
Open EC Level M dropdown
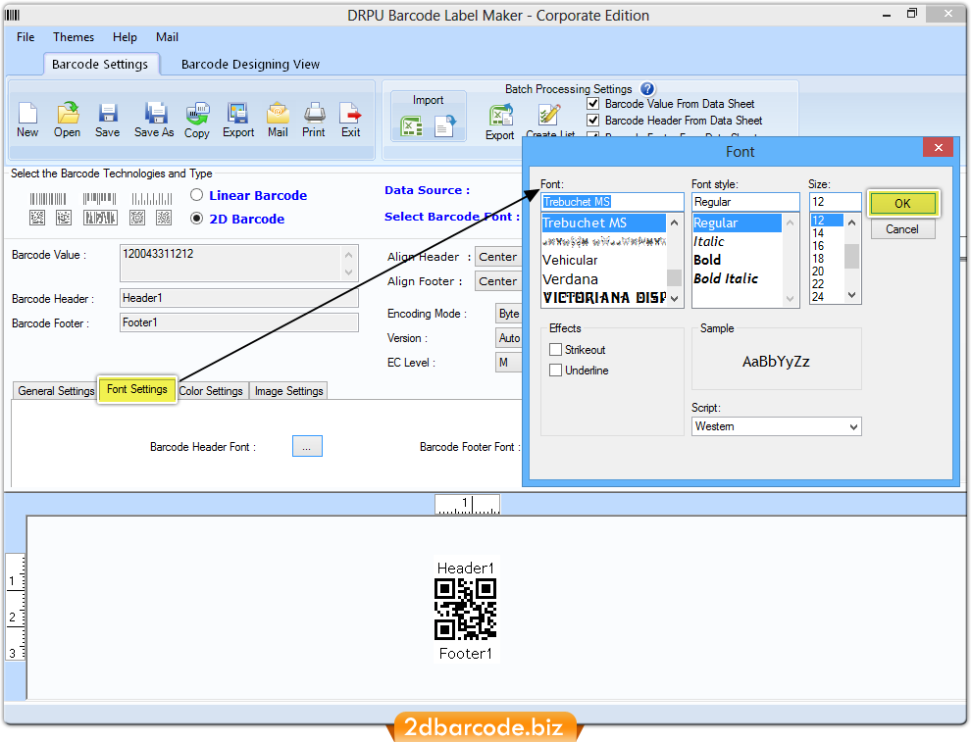pos(508,363)
